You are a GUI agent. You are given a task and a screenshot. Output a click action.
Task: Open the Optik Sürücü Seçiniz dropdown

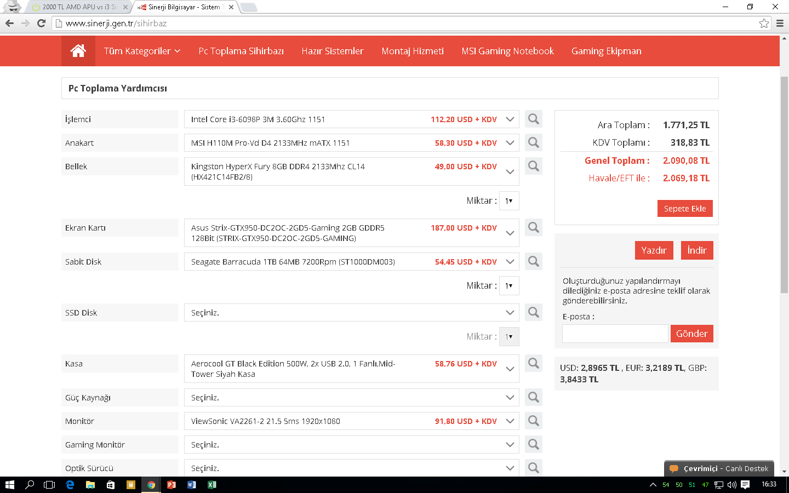coord(351,468)
